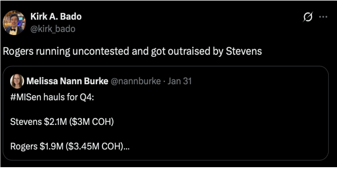This screenshot has height=170, width=337.
Task: Expand the truncated quoted tweet ellipsis
Action: point(126,146)
